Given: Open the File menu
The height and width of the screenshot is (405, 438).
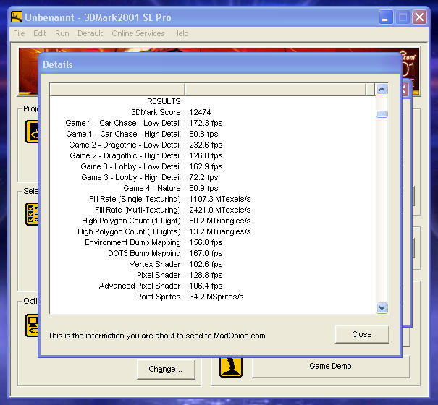Looking at the screenshot, I should (19, 33).
